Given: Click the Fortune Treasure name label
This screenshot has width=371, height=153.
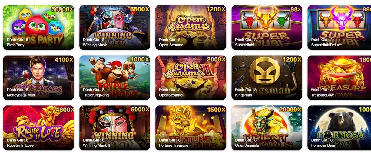Looking at the screenshot, I should click(174, 145).
